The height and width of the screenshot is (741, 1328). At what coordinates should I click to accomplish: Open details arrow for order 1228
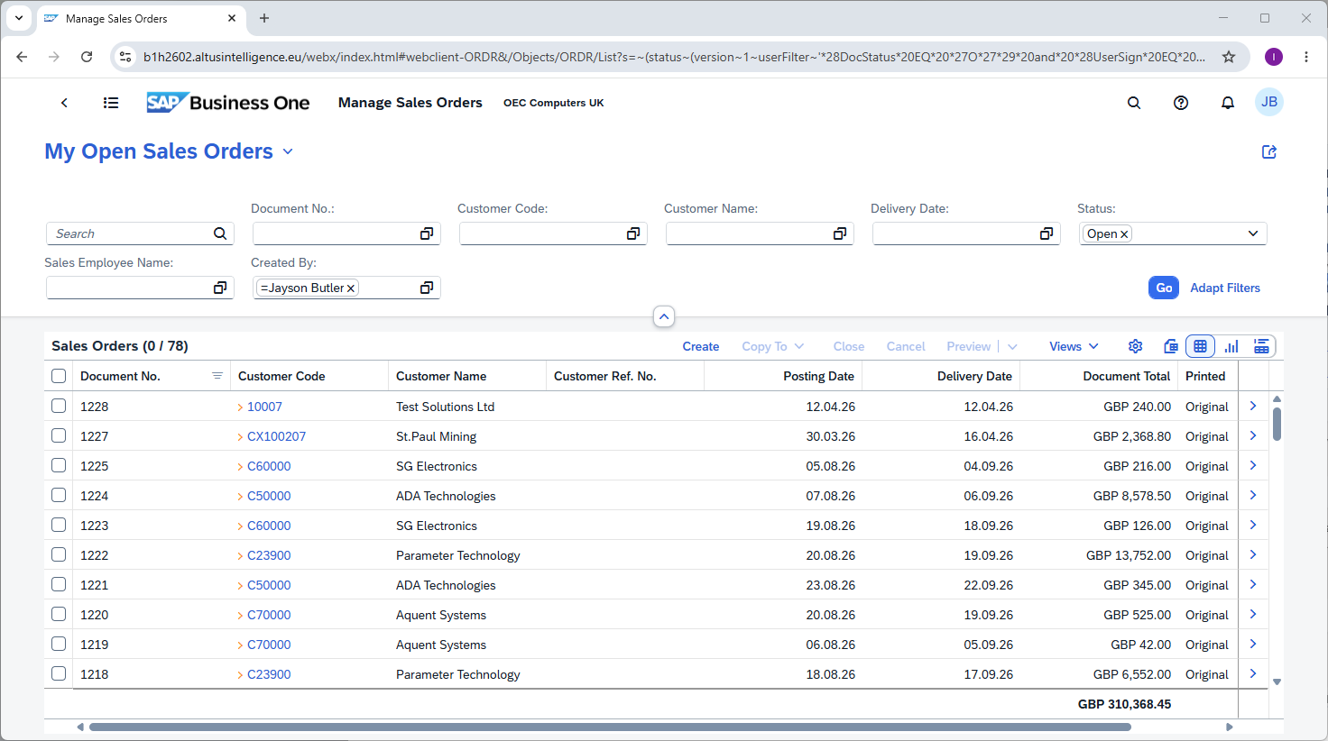(1253, 406)
